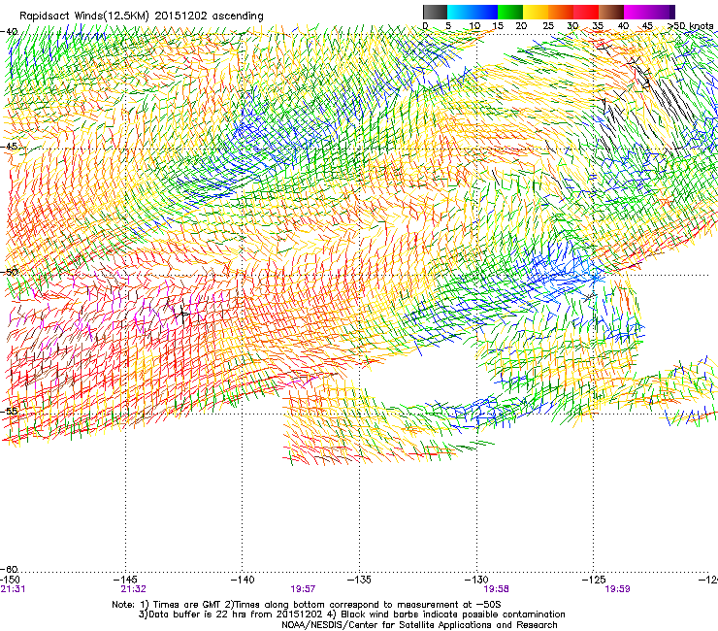
Task: Click the purple time stamp '19:58'
Action: (x=497, y=589)
